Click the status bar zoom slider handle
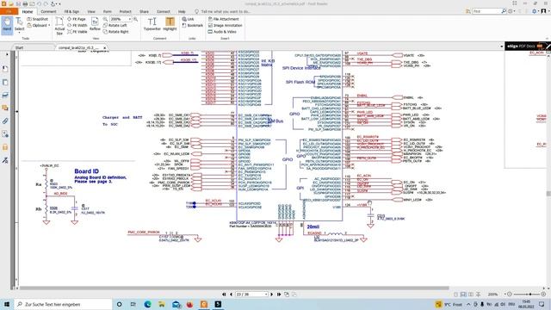 [x=530, y=294]
